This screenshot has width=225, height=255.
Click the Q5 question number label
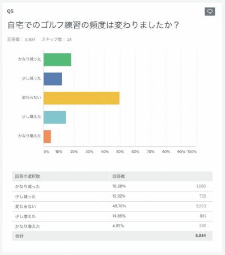pyautogui.click(x=10, y=11)
